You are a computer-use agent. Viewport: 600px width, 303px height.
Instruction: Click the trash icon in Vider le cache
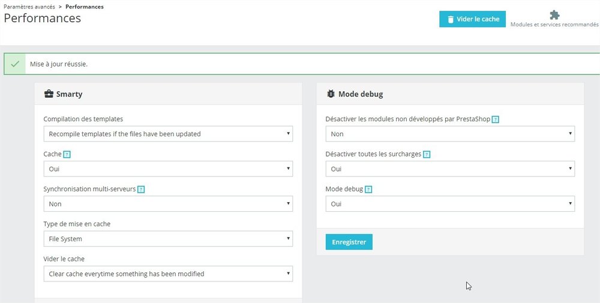(x=451, y=19)
